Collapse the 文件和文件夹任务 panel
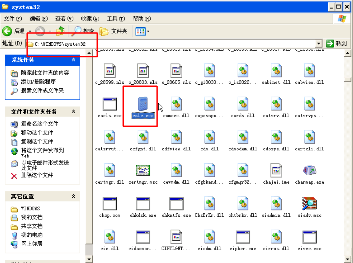The image size is (353, 263). (73, 112)
